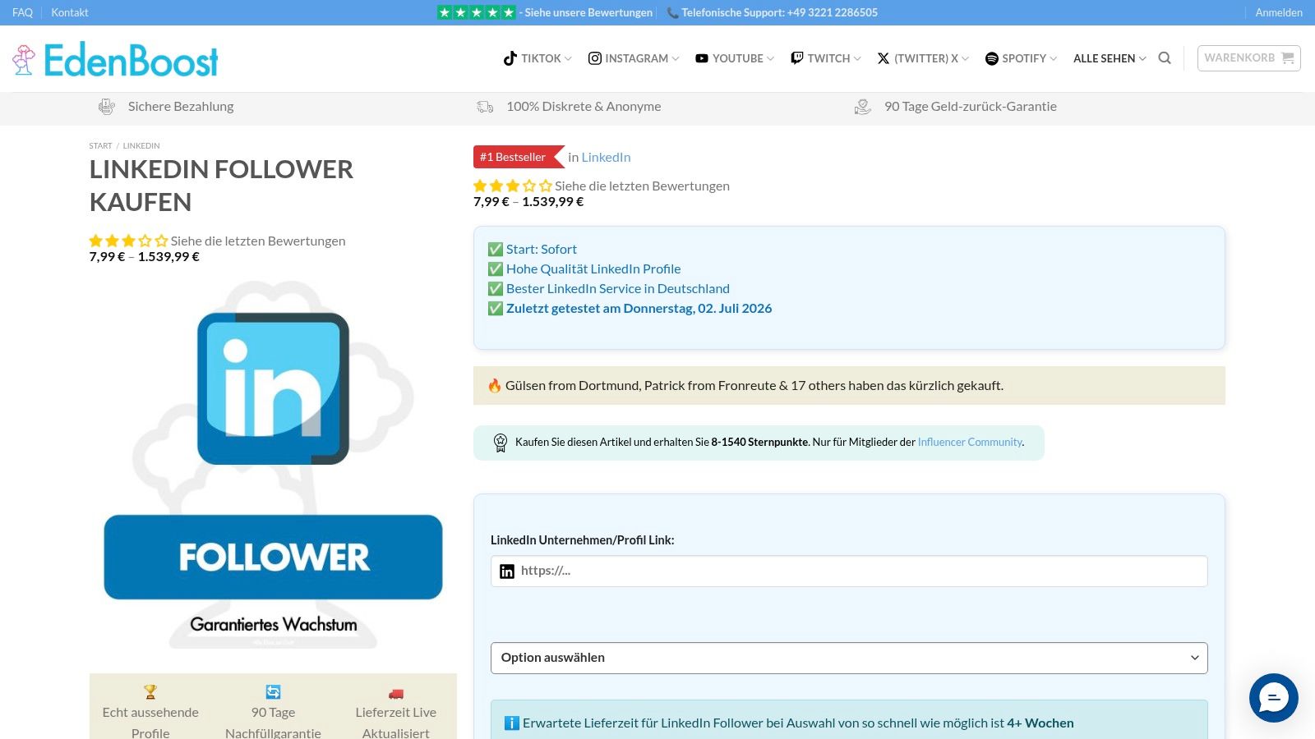Open the Option auswählen dropdown
1315x739 pixels.
849,658
